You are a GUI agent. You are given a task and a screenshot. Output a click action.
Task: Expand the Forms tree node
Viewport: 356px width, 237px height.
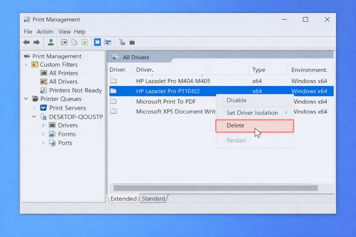coord(43,134)
